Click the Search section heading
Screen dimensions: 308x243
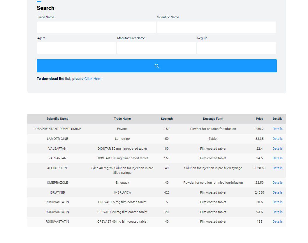(45, 8)
